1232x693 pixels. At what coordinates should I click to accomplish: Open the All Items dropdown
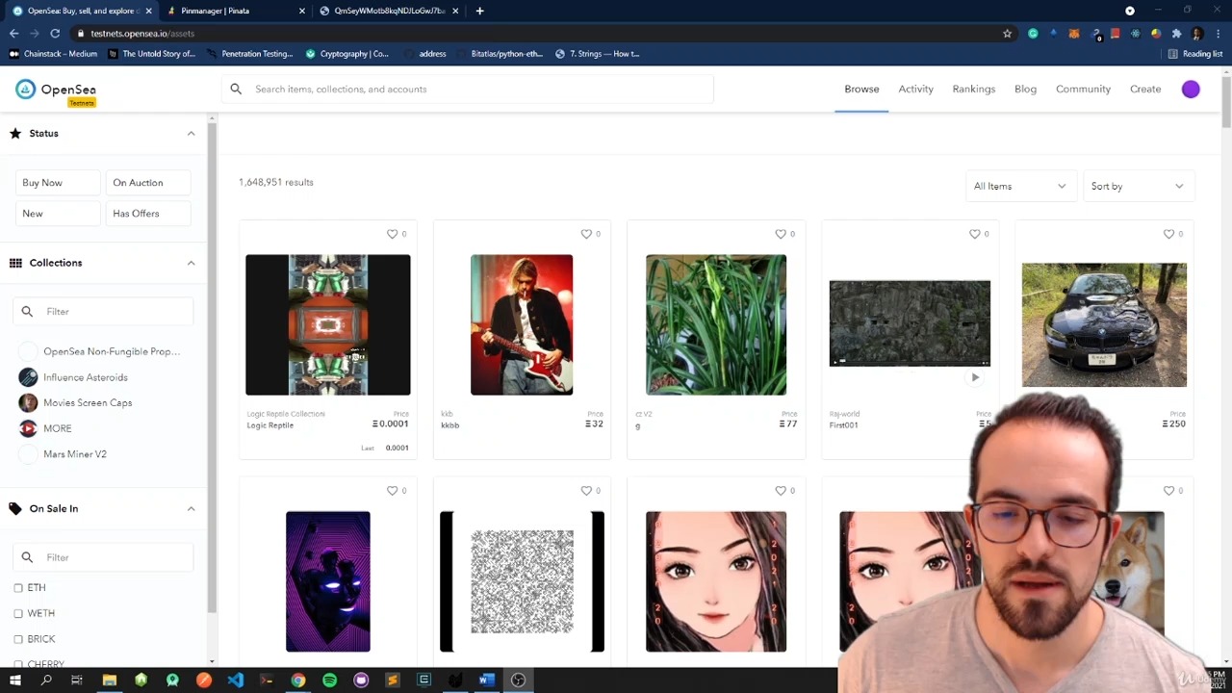(1019, 187)
